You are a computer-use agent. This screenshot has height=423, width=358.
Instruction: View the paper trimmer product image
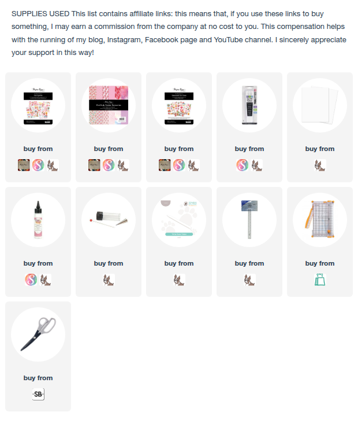tap(320, 220)
